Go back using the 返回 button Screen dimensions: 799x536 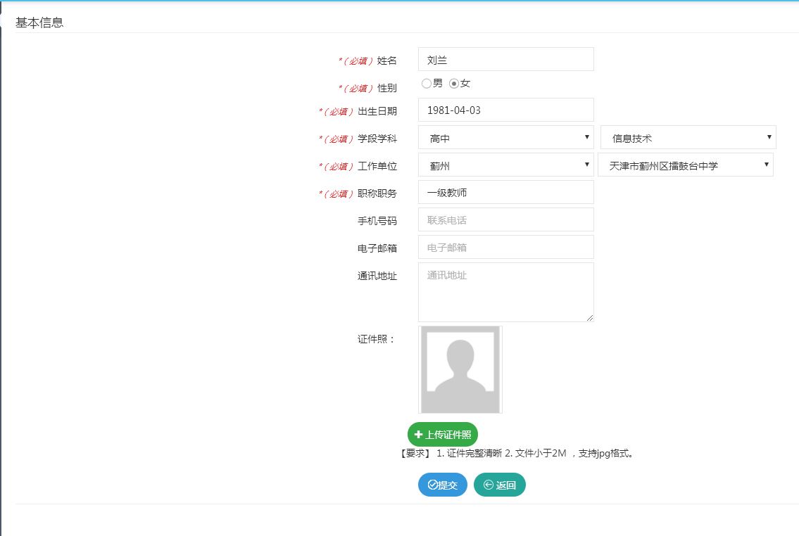tap(500, 485)
